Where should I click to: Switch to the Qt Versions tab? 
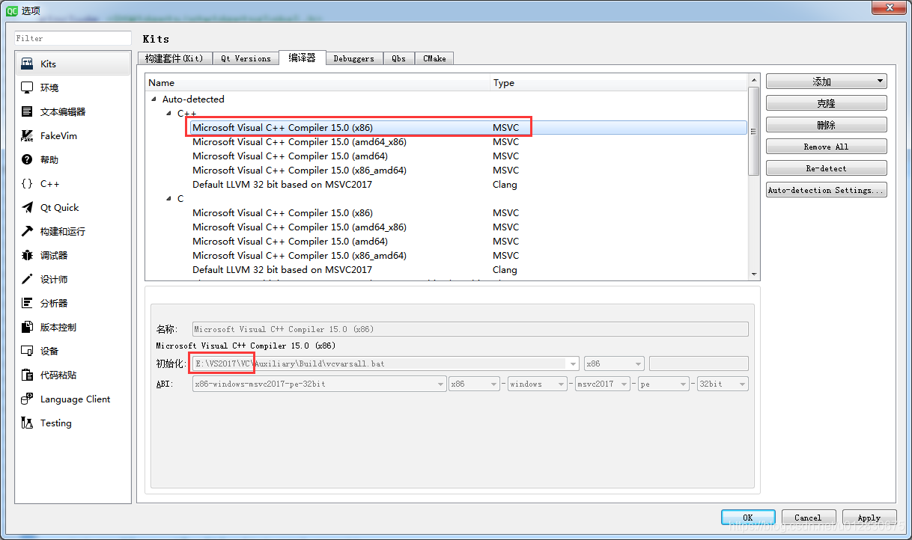pyautogui.click(x=246, y=58)
